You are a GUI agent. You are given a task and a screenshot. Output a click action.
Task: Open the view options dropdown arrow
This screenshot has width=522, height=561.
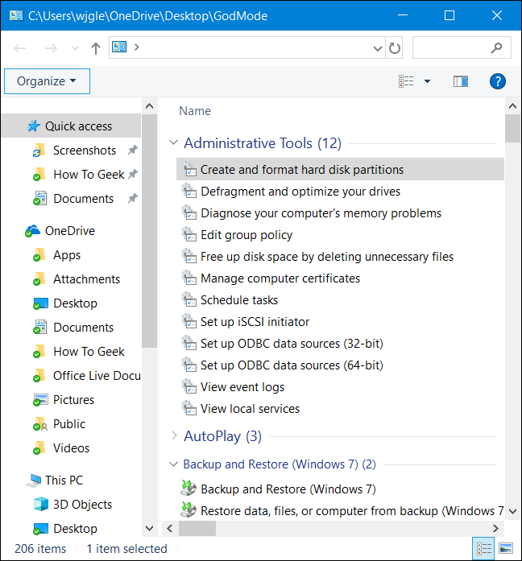(x=427, y=81)
